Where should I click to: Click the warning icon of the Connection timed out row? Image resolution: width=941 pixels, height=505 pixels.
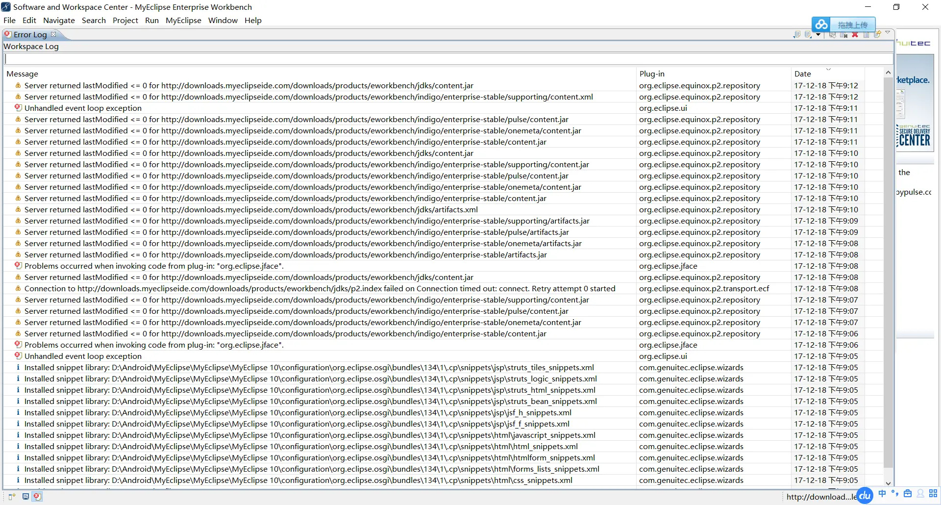tap(18, 288)
